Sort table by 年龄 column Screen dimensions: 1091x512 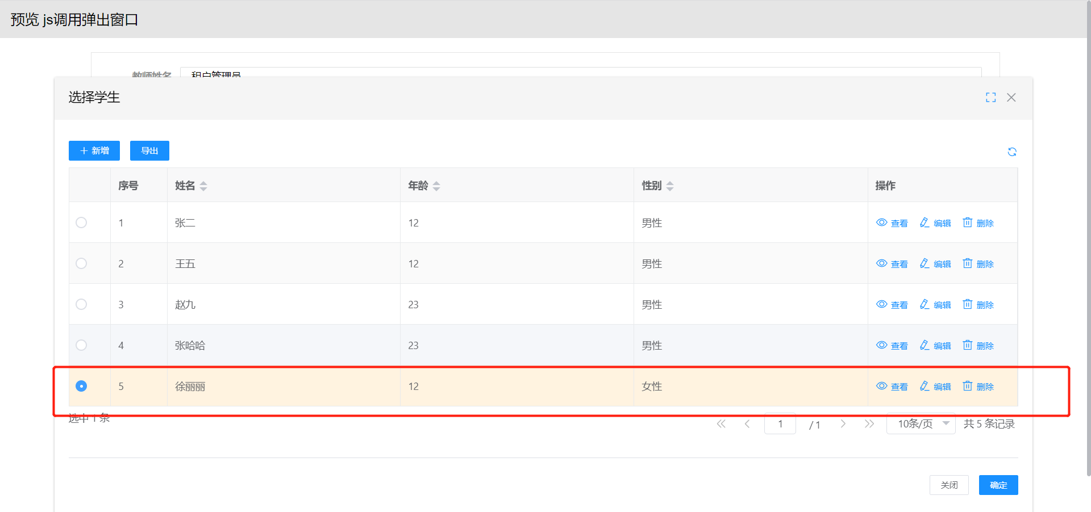point(436,186)
